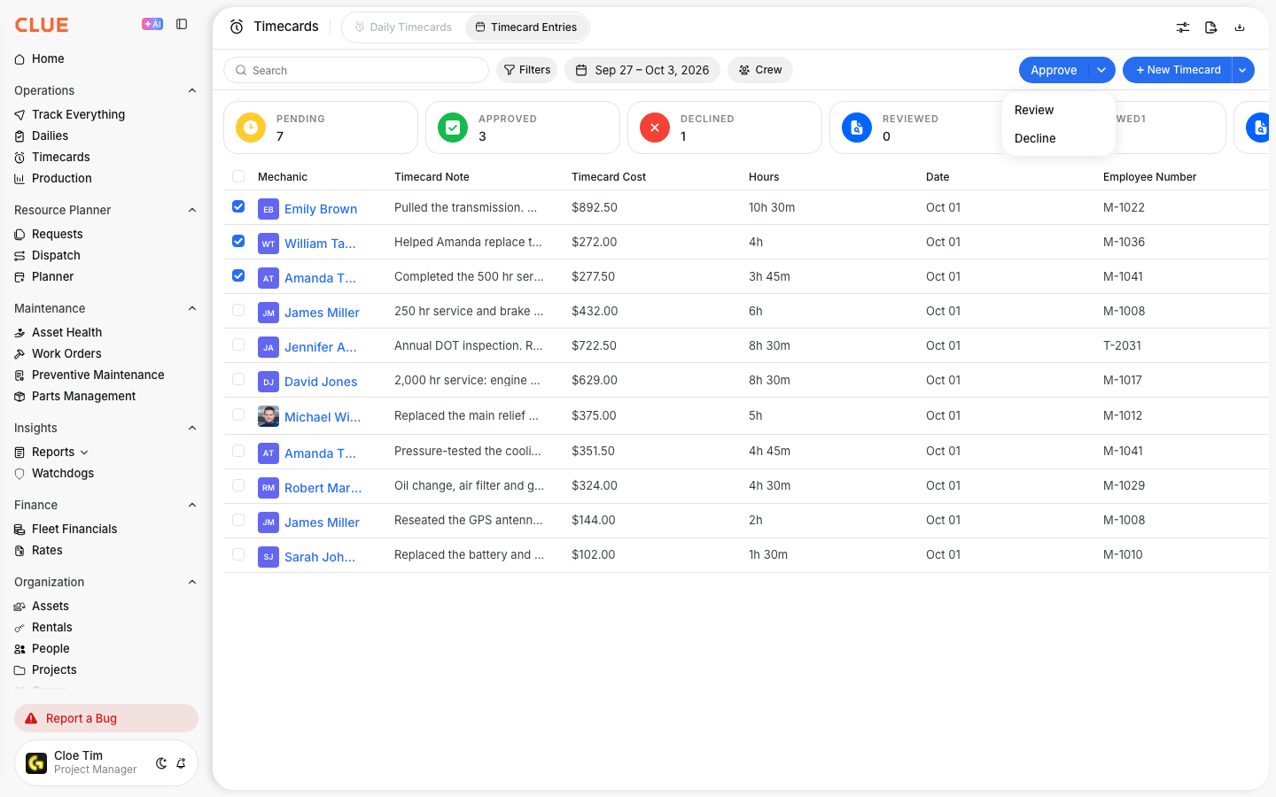This screenshot has height=797, width=1276.
Task: Collapse the Insights section
Action: 192,428
